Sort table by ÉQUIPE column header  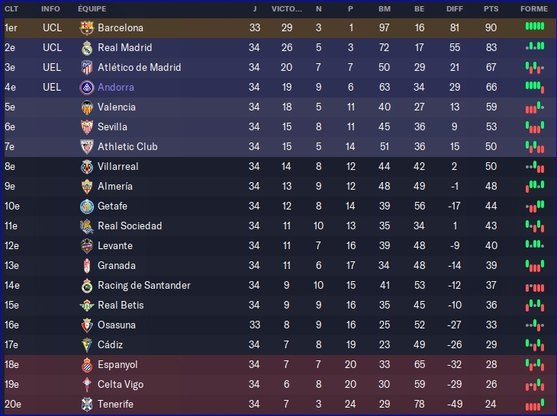pyautogui.click(x=92, y=9)
